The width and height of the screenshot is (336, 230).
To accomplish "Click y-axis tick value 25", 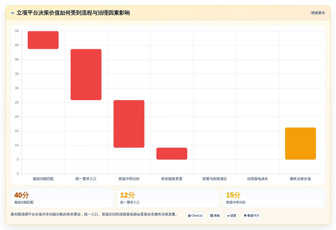I will click(x=17, y=102).
